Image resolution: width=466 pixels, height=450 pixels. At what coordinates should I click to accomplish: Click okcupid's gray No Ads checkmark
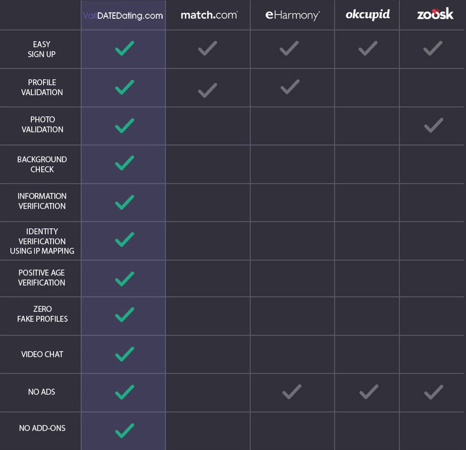click(369, 392)
